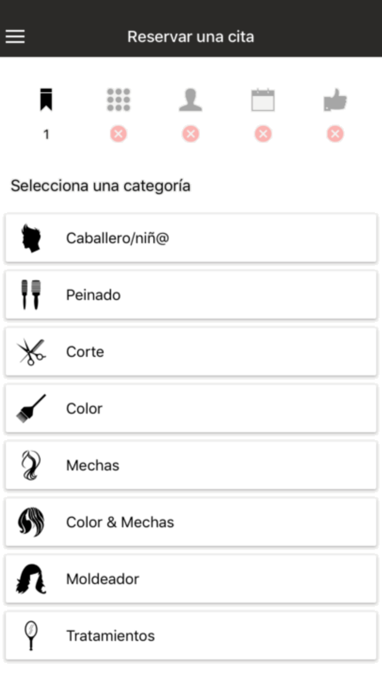Select the Mechas category
Image resolution: width=382 pixels, height=680 pixels.
[191, 465]
